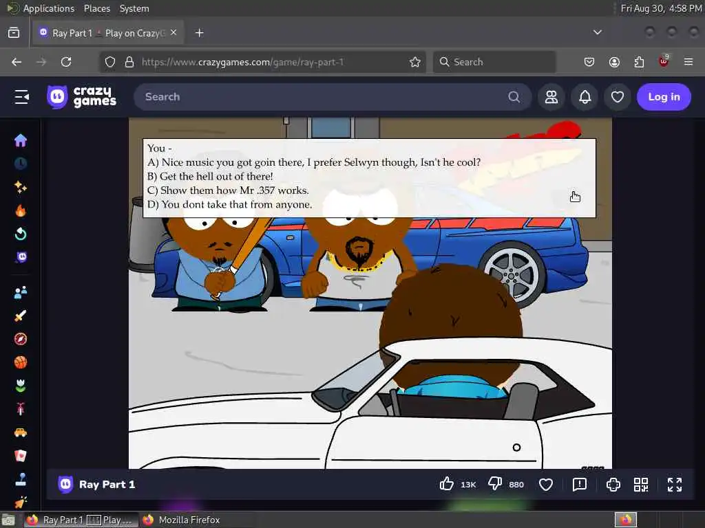Click the date and time clock
705x528 pixels.
click(x=661, y=8)
